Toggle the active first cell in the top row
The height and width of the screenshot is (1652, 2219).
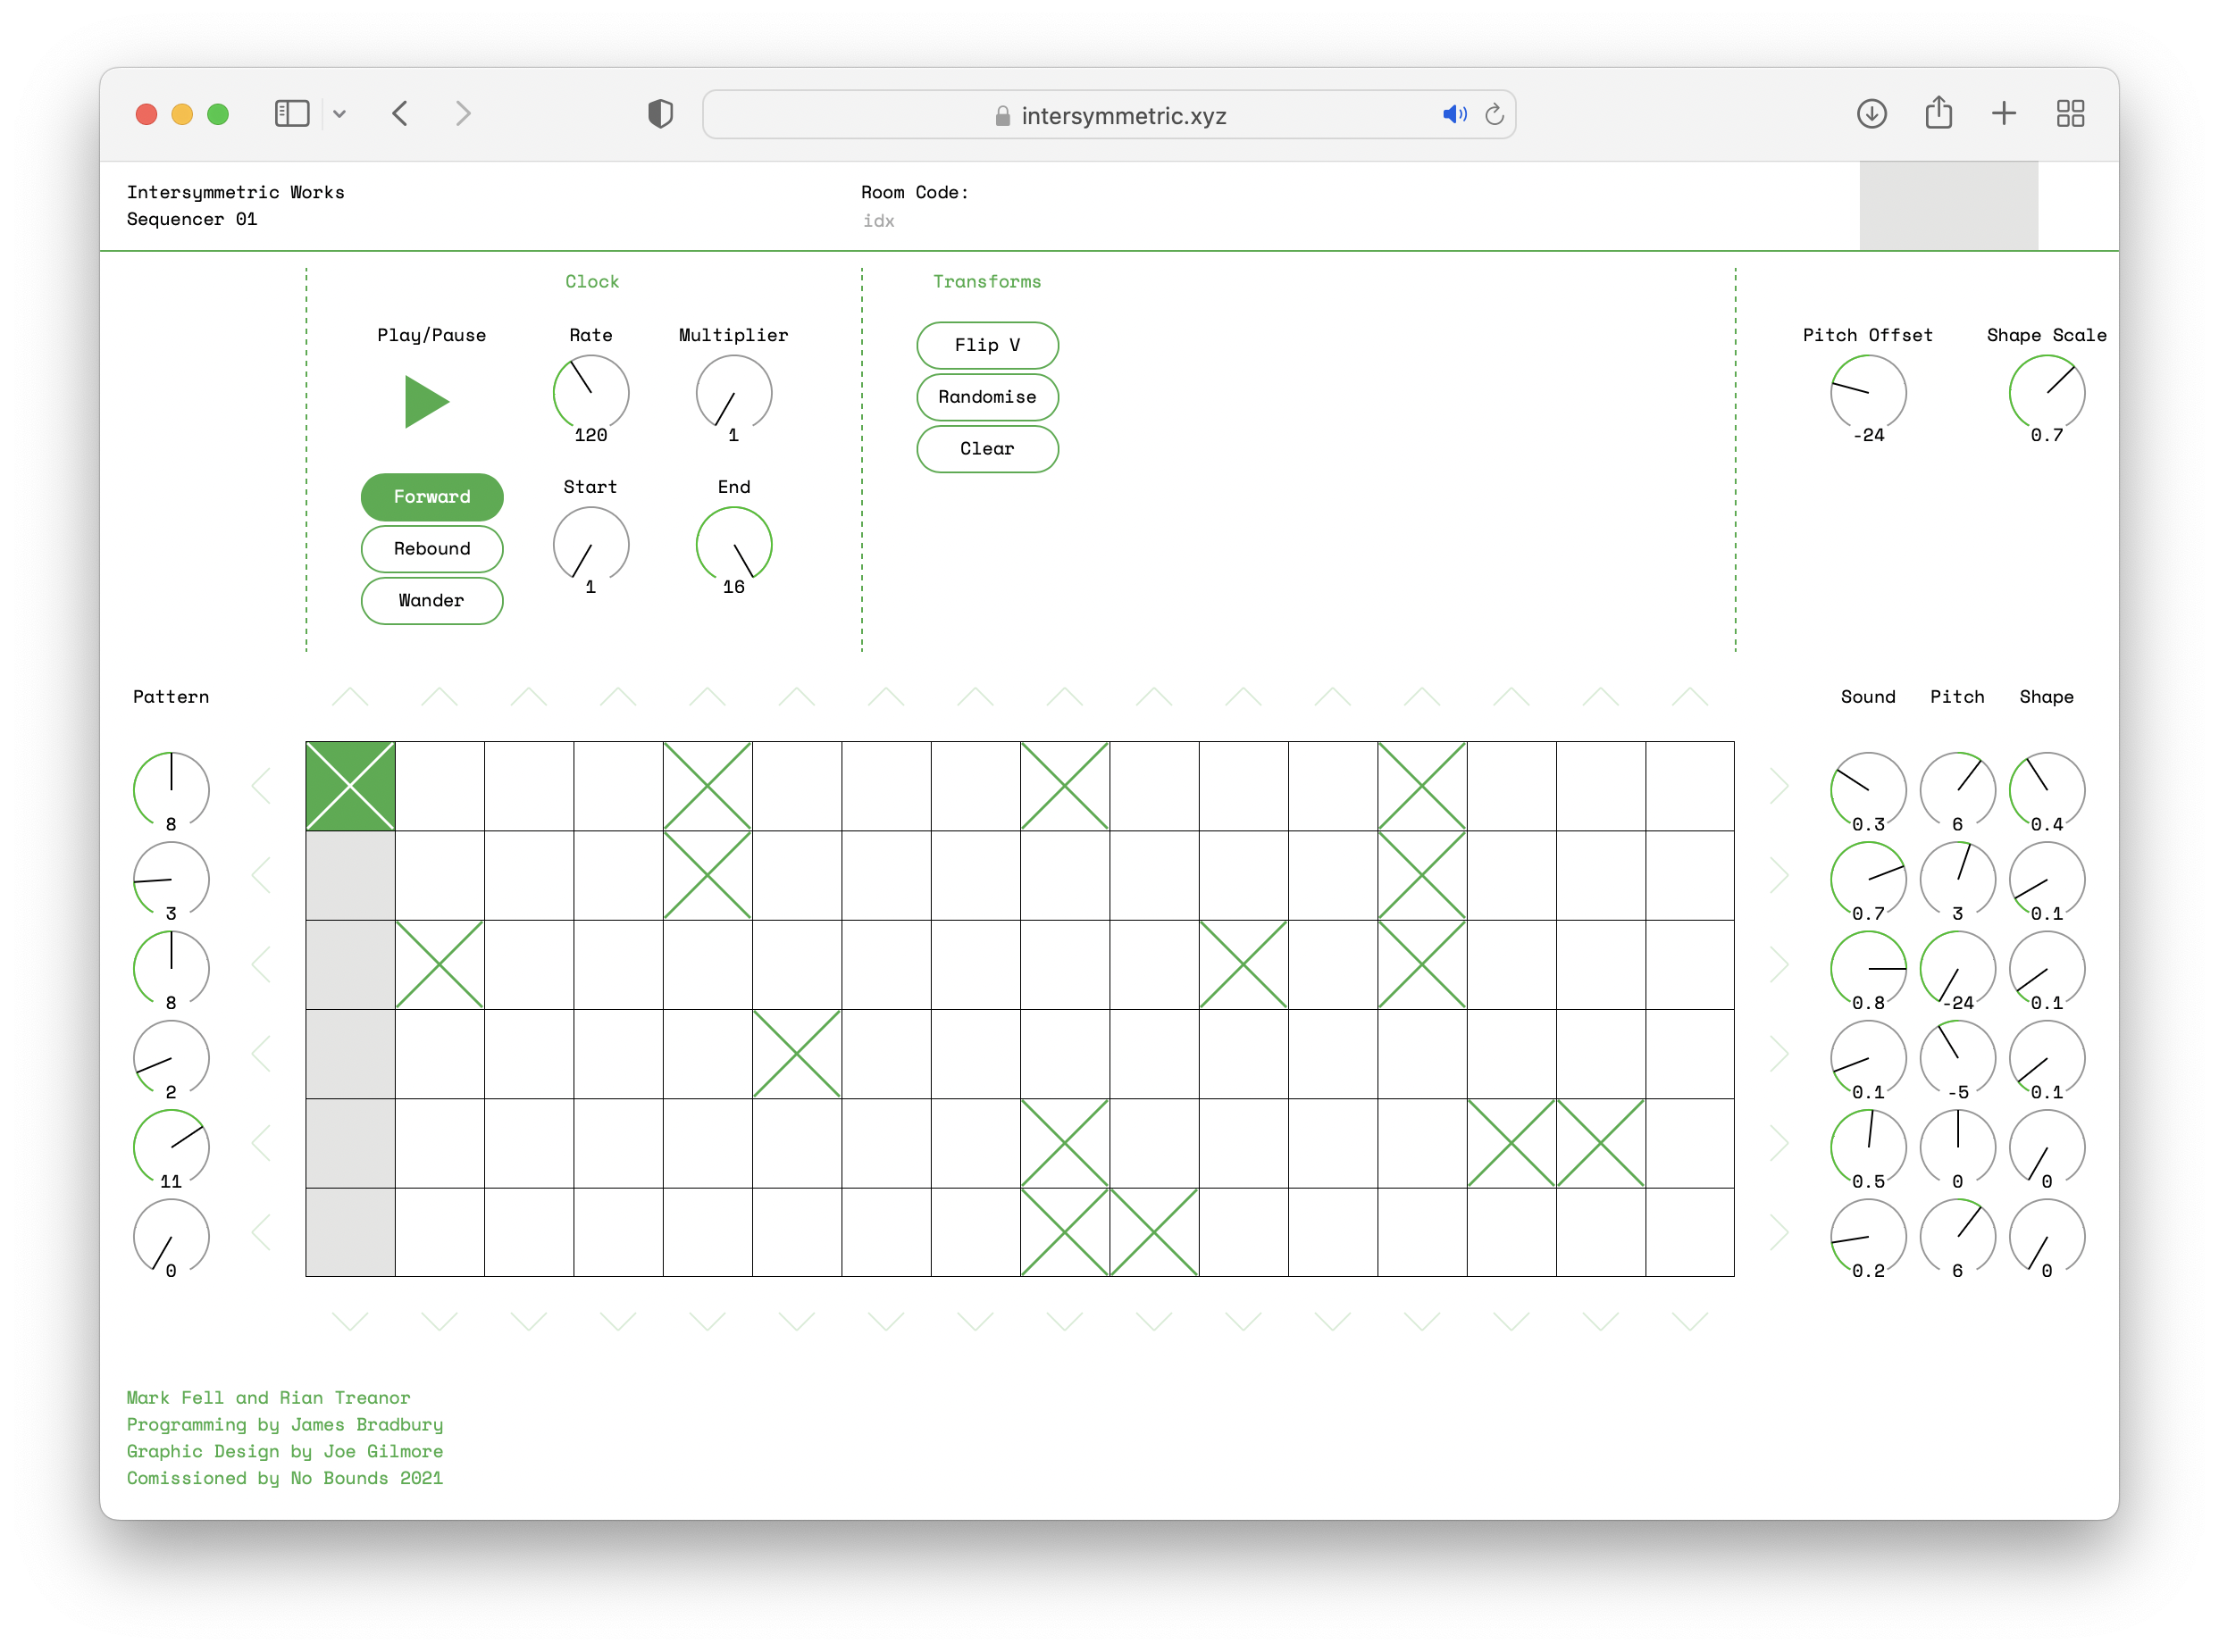coord(350,786)
